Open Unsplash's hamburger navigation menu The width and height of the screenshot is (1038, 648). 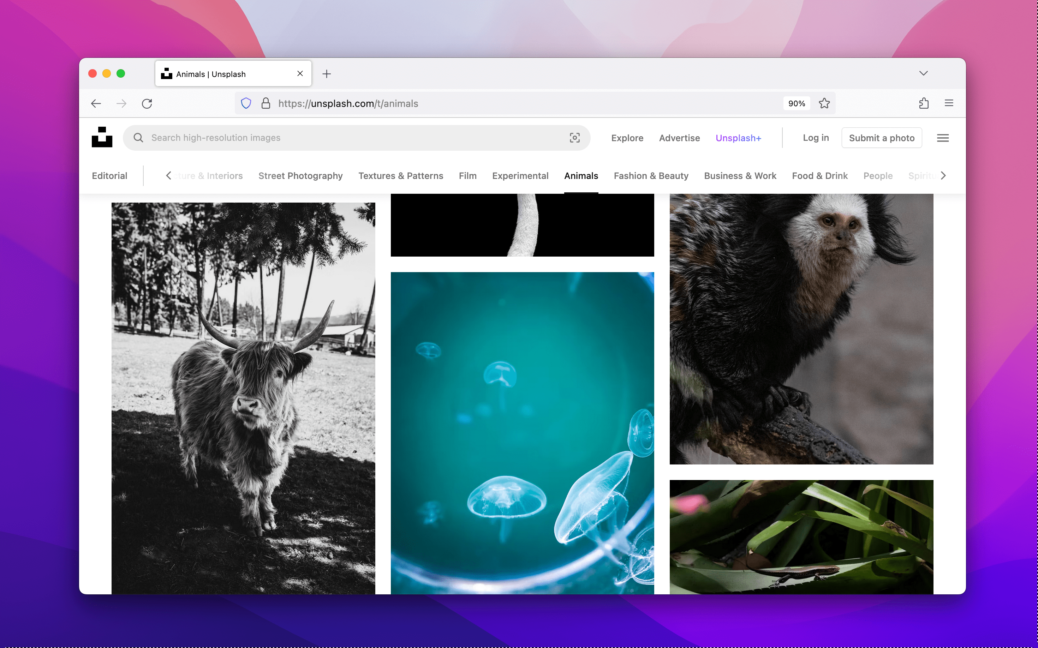pos(943,138)
